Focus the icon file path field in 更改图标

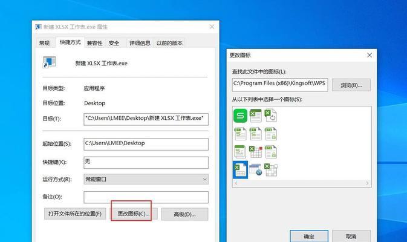click(280, 85)
